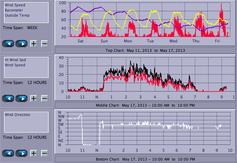Increase time span on the middle chart
237x163 pixels.
pyautogui.click(x=34, y=98)
